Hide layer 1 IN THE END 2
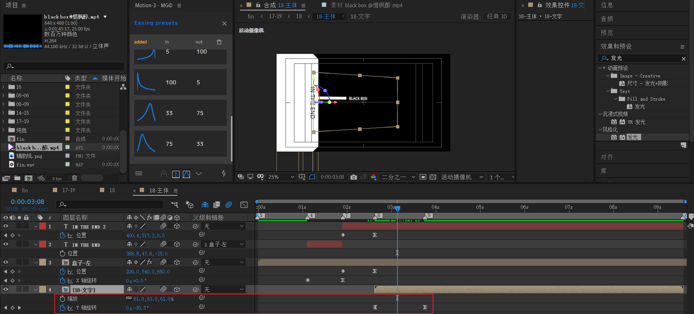 click(x=6, y=226)
